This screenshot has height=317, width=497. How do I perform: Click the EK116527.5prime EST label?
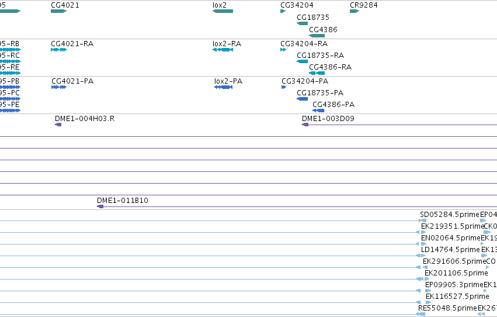click(457, 297)
